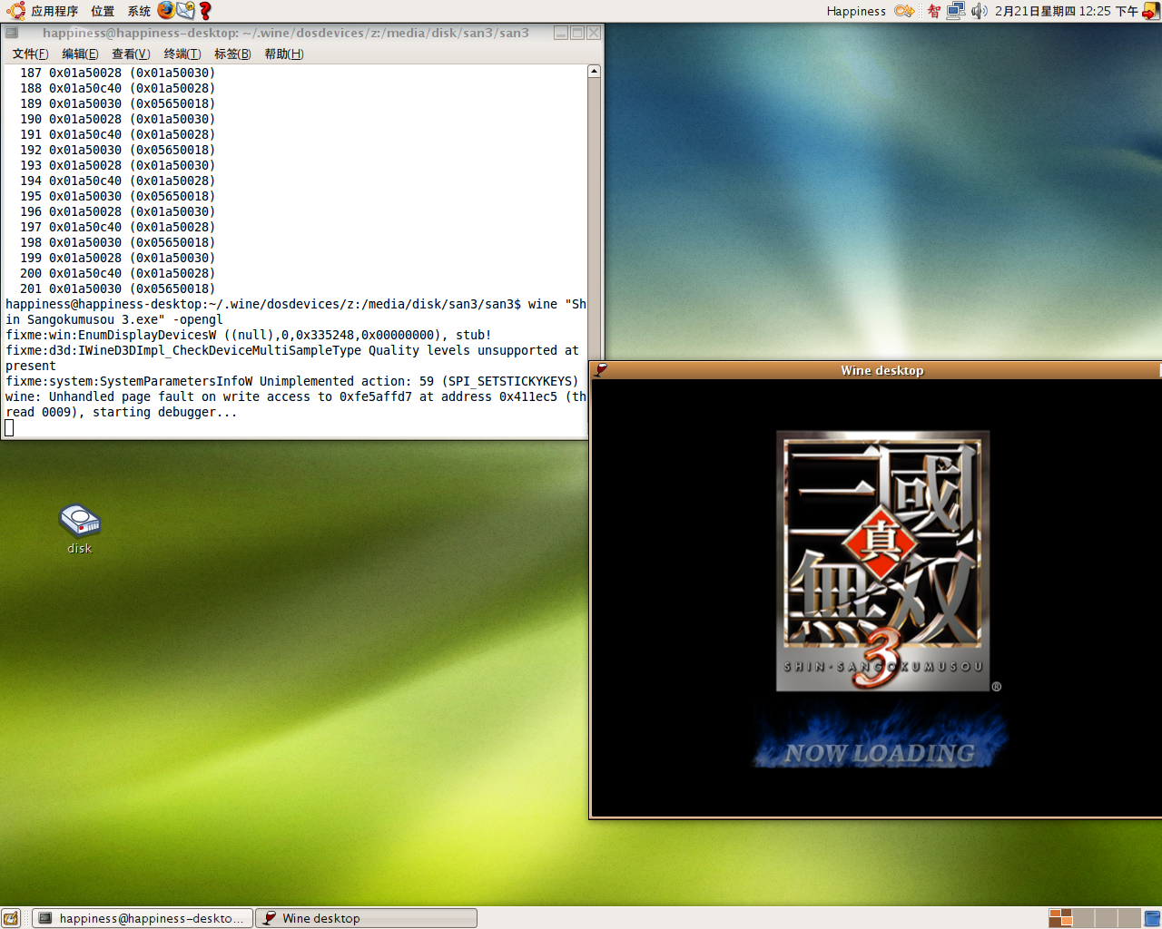The width and height of the screenshot is (1162, 929).
Task: Open the volume speaker control
Action: pyautogui.click(x=979, y=11)
